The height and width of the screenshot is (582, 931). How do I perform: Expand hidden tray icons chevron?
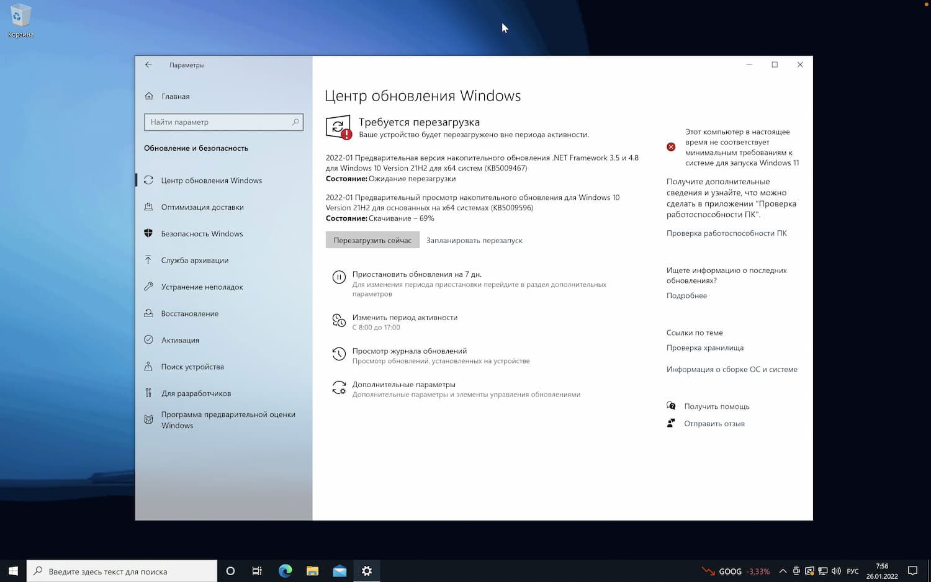coord(783,571)
